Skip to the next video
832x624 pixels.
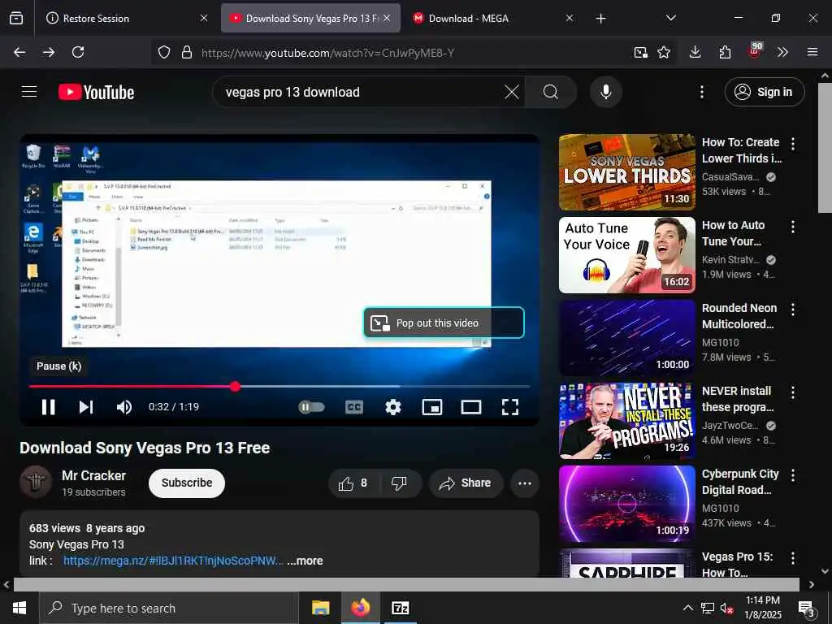tap(86, 407)
